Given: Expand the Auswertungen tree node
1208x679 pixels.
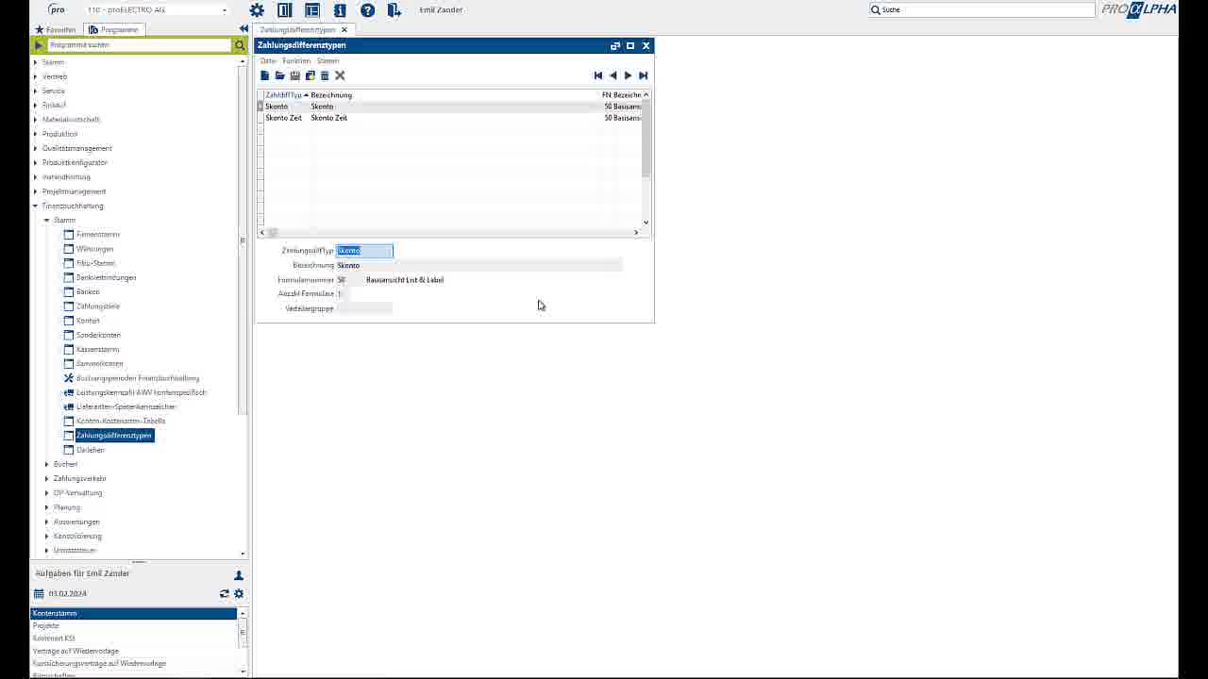Looking at the screenshot, I should [47, 522].
